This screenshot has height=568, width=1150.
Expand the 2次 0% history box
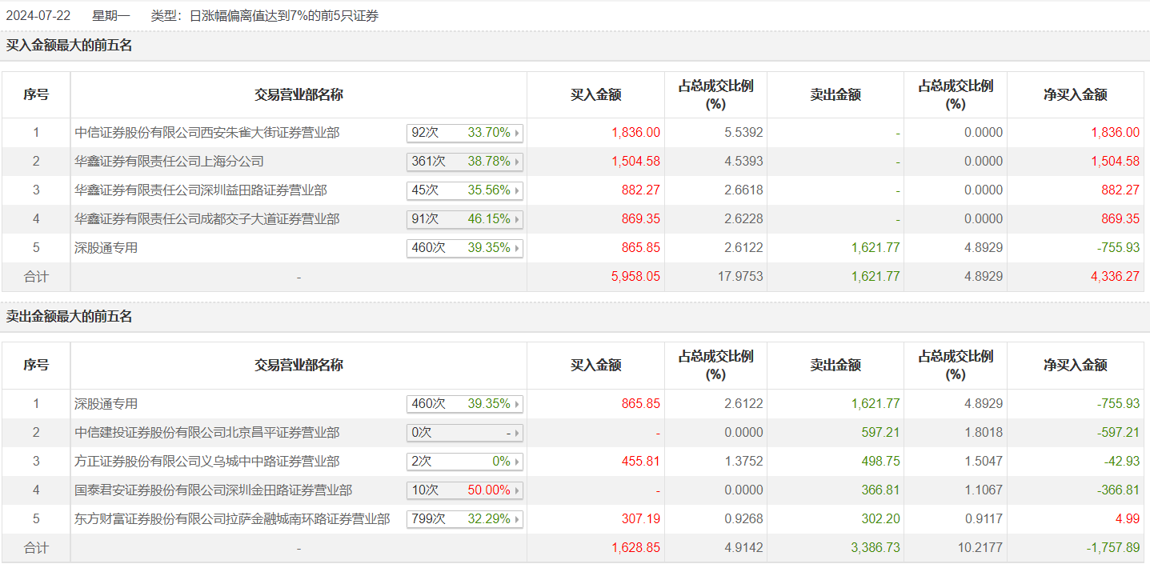click(x=465, y=462)
